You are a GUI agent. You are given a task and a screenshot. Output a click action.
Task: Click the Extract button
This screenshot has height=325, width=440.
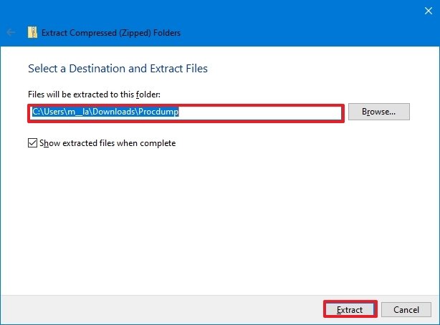pos(350,310)
